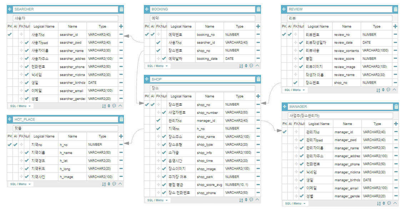
Task: Toggle the PK check for searcher_id
Action: click(x=10, y=35)
